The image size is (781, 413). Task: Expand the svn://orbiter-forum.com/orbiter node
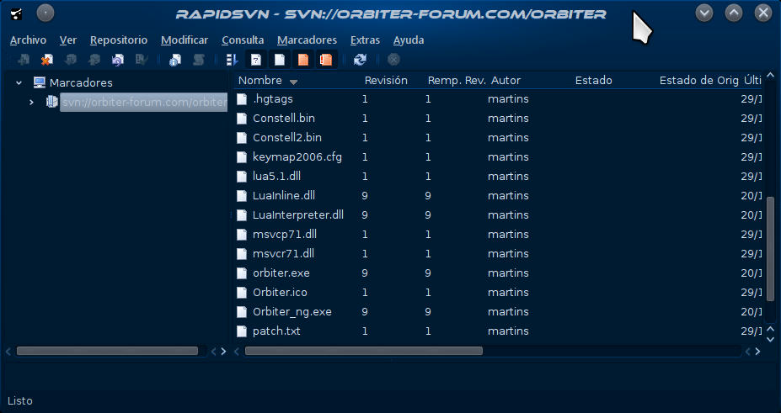tap(31, 103)
